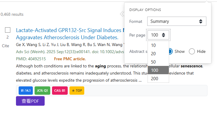Select the highlighted 100 option
The image size is (217, 114).
coord(158,70)
